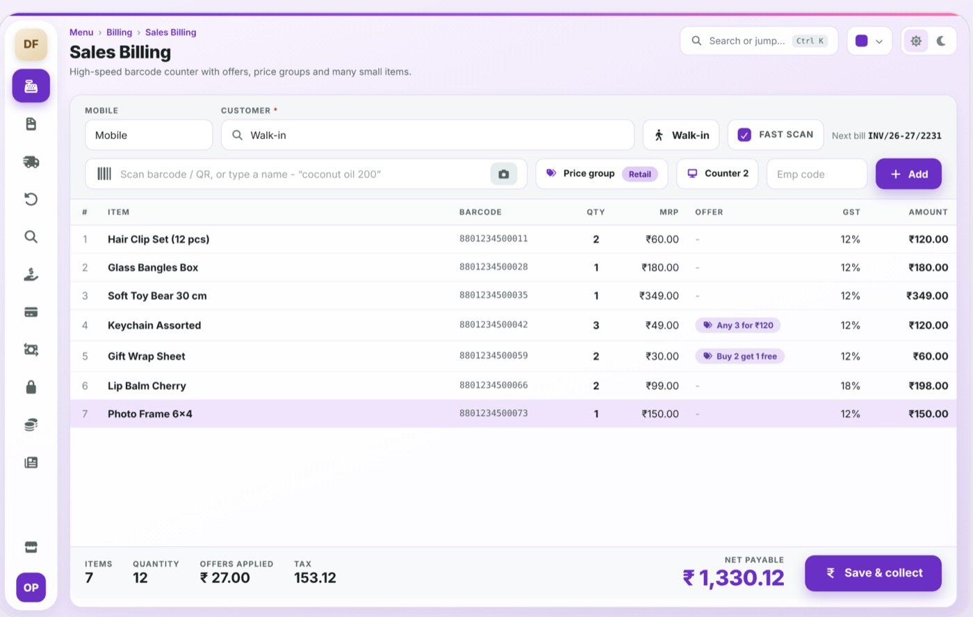Image resolution: width=973 pixels, height=617 pixels.
Task: Open the newspaper reports sidebar icon
Action: [31, 462]
